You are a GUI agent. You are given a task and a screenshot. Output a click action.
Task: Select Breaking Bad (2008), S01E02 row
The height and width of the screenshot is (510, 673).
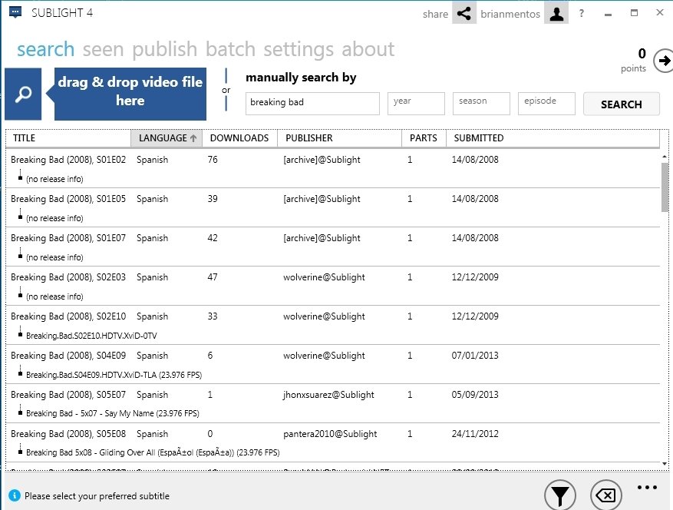coord(332,168)
